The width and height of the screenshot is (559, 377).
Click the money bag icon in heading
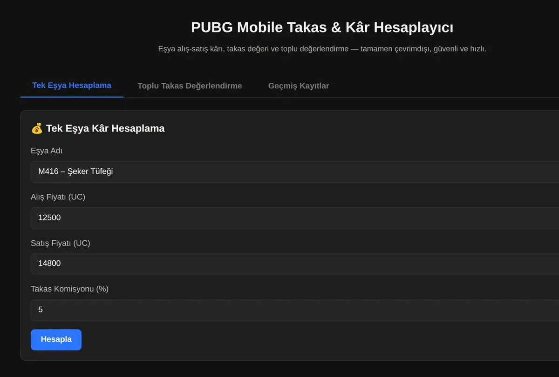(37, 128)
